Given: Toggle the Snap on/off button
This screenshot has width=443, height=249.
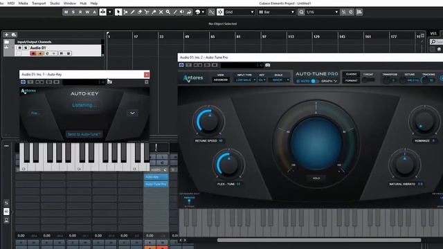Looking at the screenshot, I should coord(220,12).
